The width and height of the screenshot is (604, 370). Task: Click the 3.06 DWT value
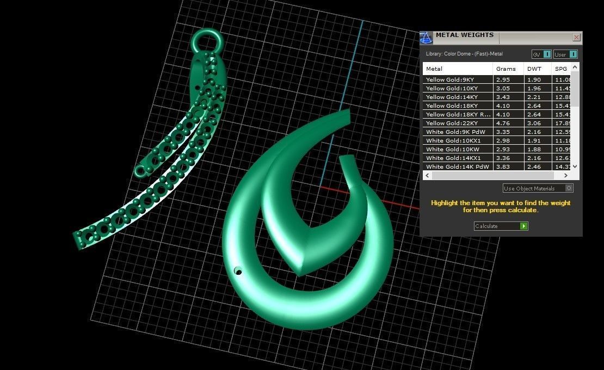tap(534, 123)
